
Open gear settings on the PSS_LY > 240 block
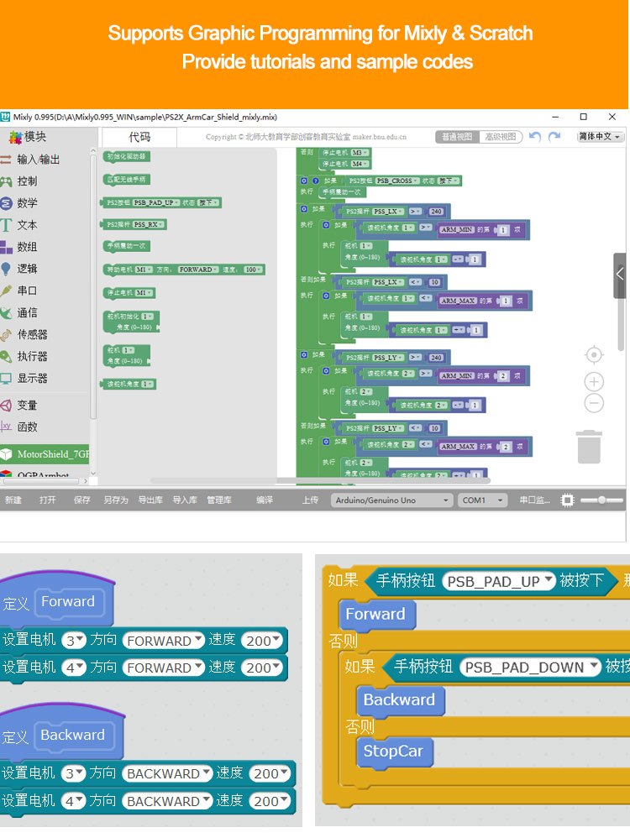click(304, 355)
